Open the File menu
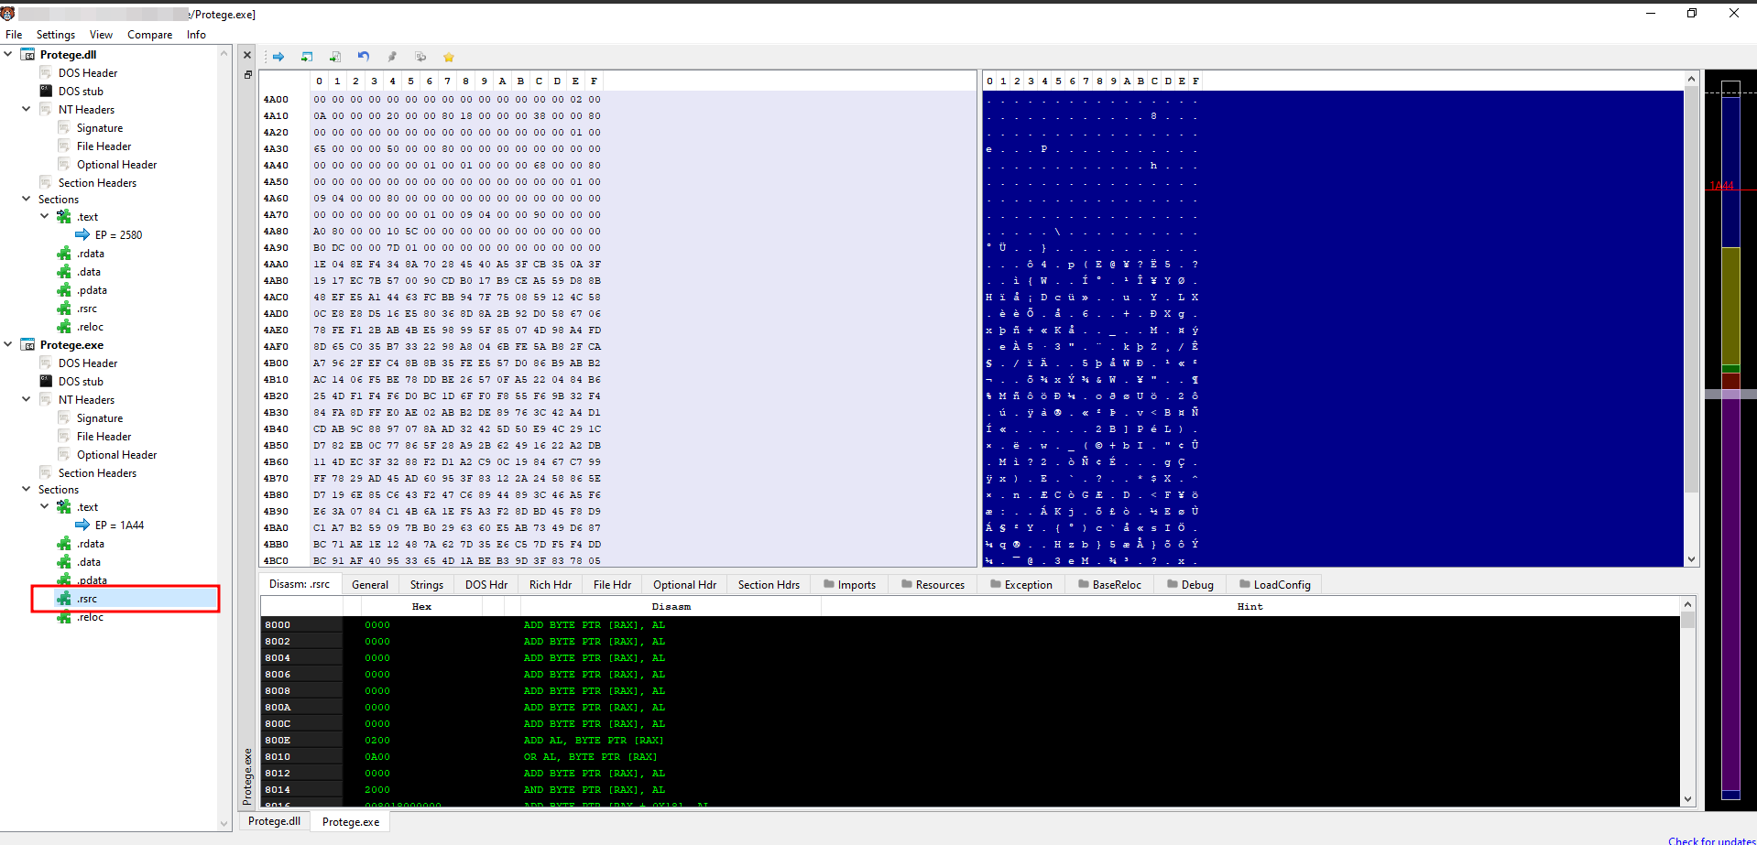Image resolution: width=1757 pixels, height=845 pixels. [14, 35]
